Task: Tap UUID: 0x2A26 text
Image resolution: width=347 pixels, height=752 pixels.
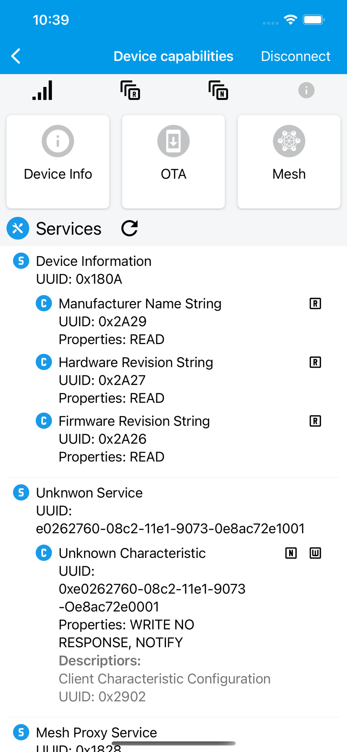Action: coord(103,439)
